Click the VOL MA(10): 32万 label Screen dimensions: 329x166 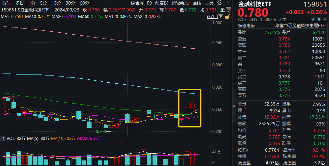point(63,139)
